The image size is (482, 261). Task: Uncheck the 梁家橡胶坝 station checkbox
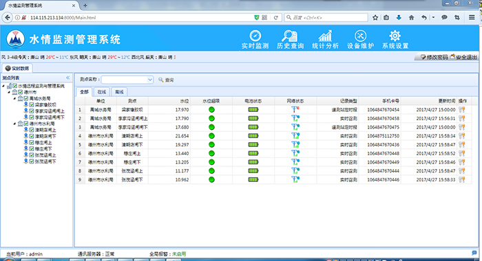[32, 104]
